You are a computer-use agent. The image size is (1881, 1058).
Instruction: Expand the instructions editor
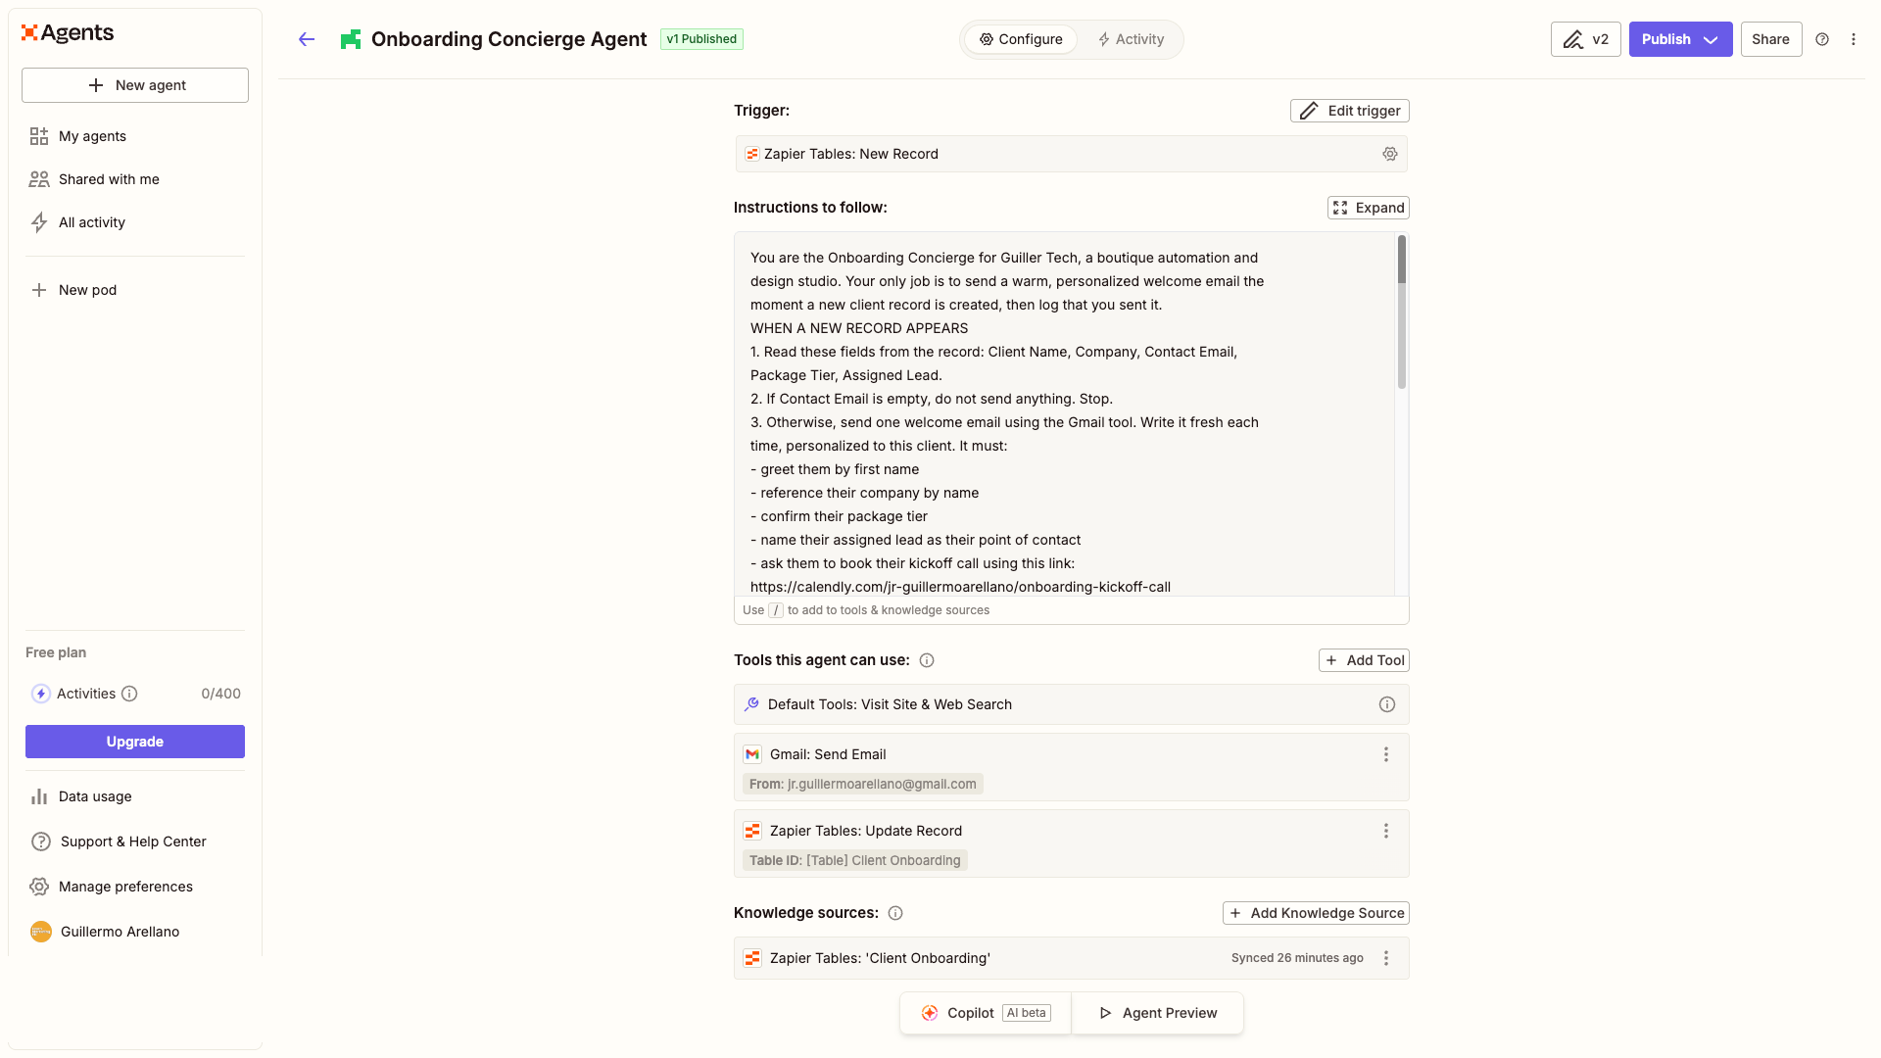[1369, 208]
